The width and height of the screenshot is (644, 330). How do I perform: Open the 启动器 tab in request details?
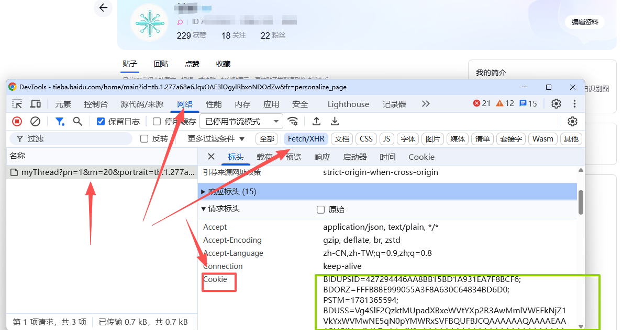click(x=355, y=157)
